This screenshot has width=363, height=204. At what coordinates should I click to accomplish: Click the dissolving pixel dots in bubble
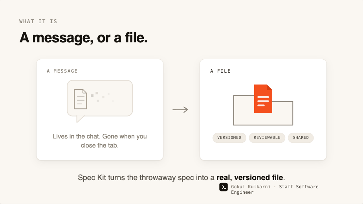pos(102,97)
